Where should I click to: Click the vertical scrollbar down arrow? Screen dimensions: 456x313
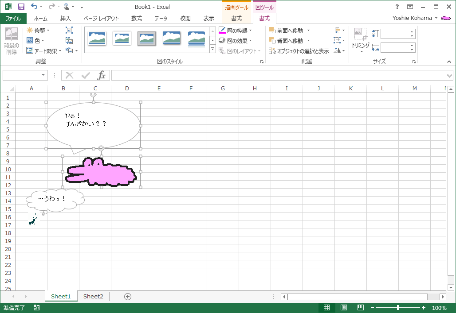(451, 287)
